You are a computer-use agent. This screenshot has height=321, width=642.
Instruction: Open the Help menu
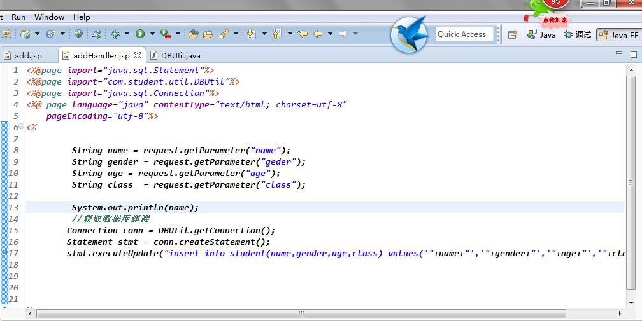point(82,17)
